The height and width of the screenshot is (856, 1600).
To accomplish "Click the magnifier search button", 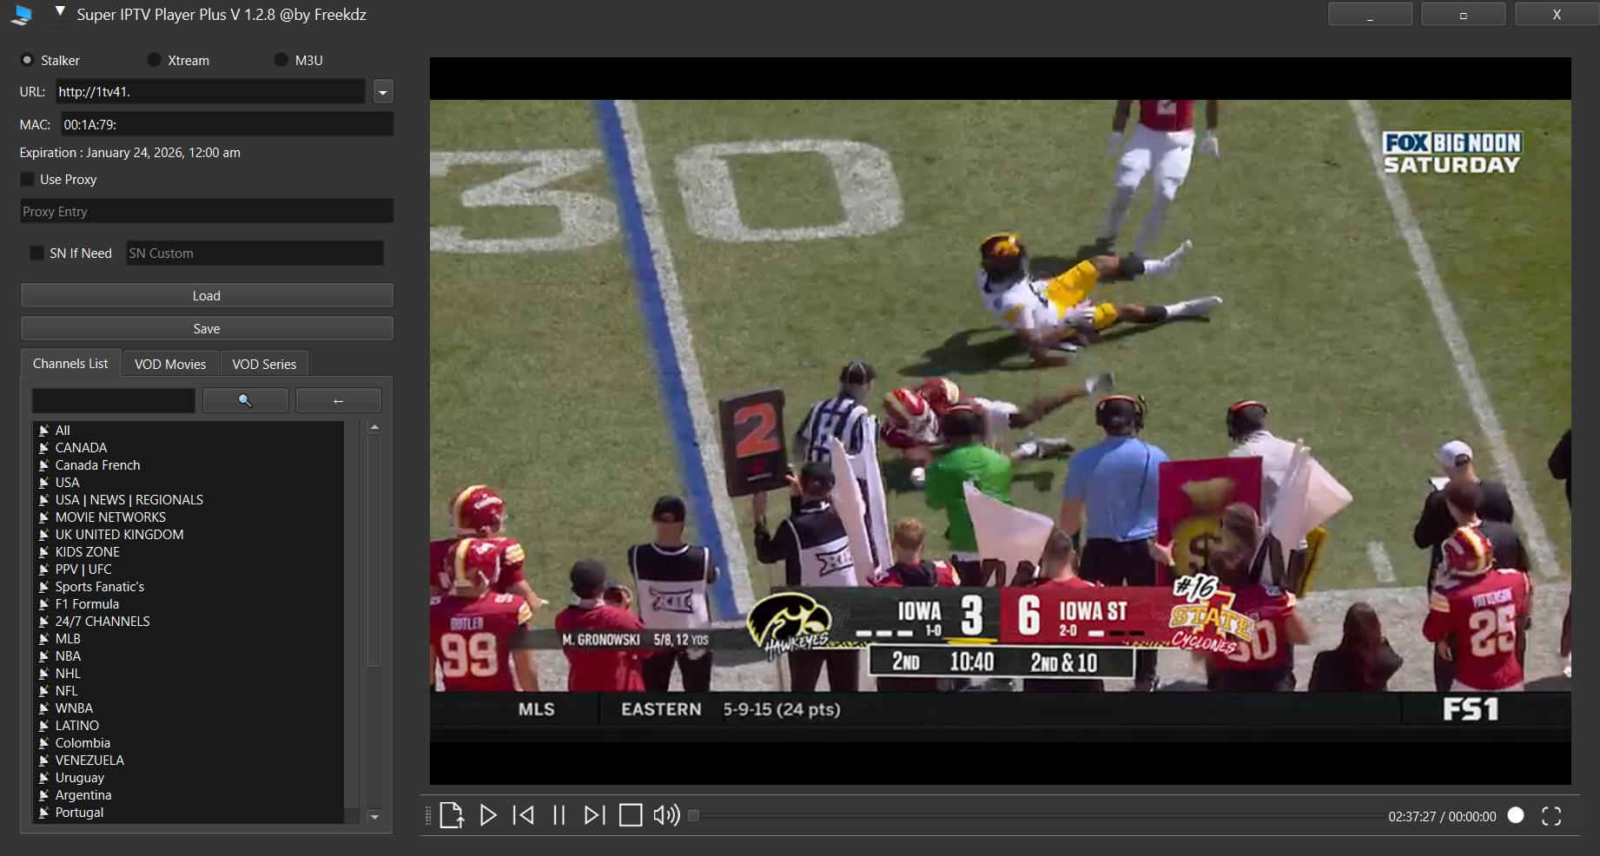I will pos(246,400).
